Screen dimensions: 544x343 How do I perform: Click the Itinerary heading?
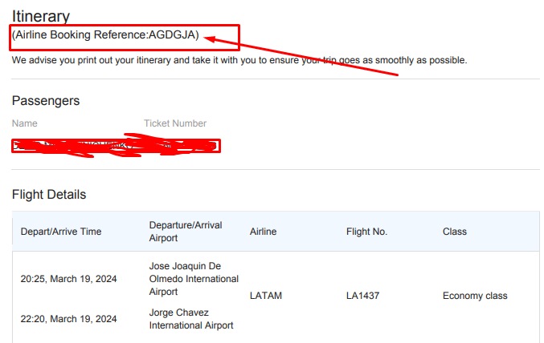pos(41,16)
